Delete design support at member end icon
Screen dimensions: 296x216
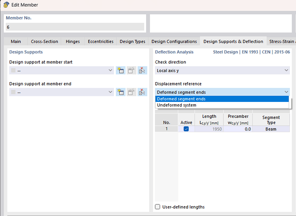pos(143,92)
